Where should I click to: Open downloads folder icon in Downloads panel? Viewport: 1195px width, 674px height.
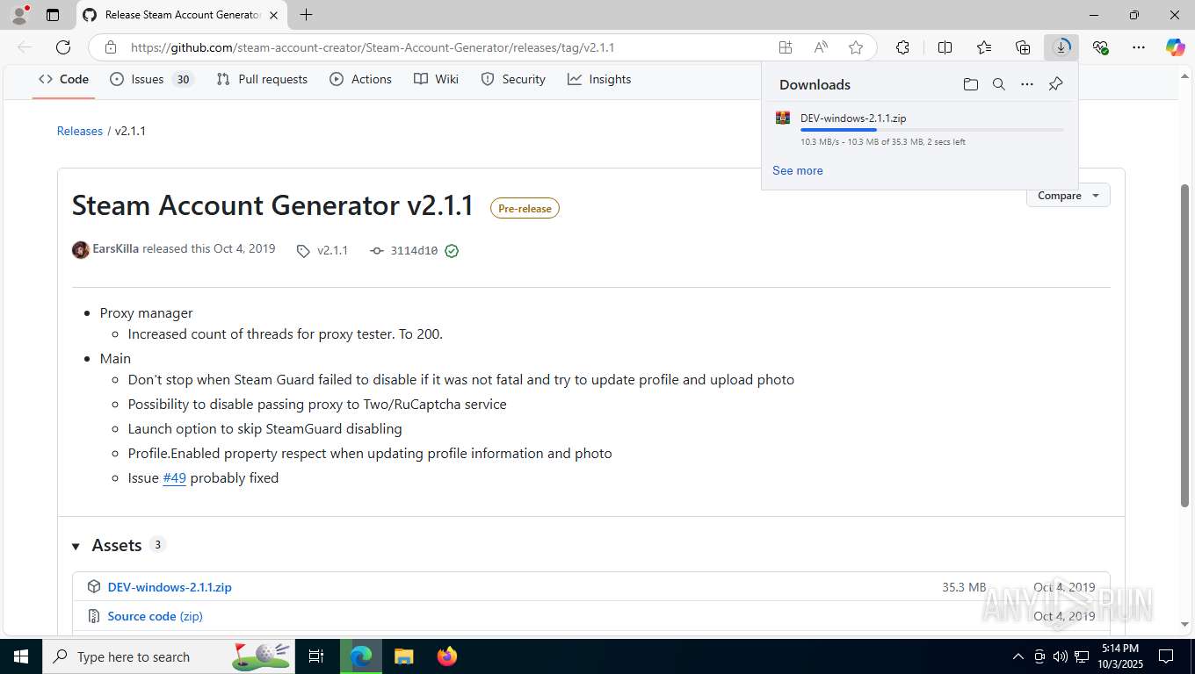(x=970, y=84)
